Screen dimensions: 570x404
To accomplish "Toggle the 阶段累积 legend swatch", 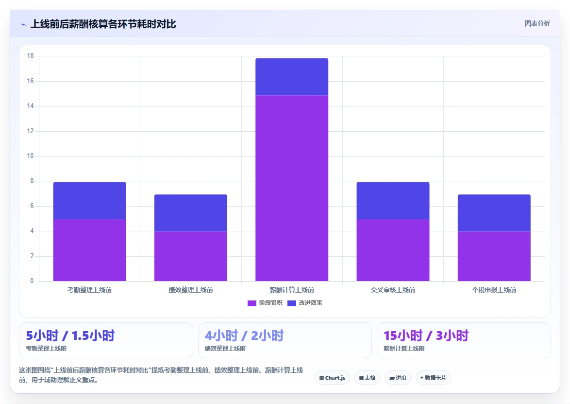I will [251, 303].
